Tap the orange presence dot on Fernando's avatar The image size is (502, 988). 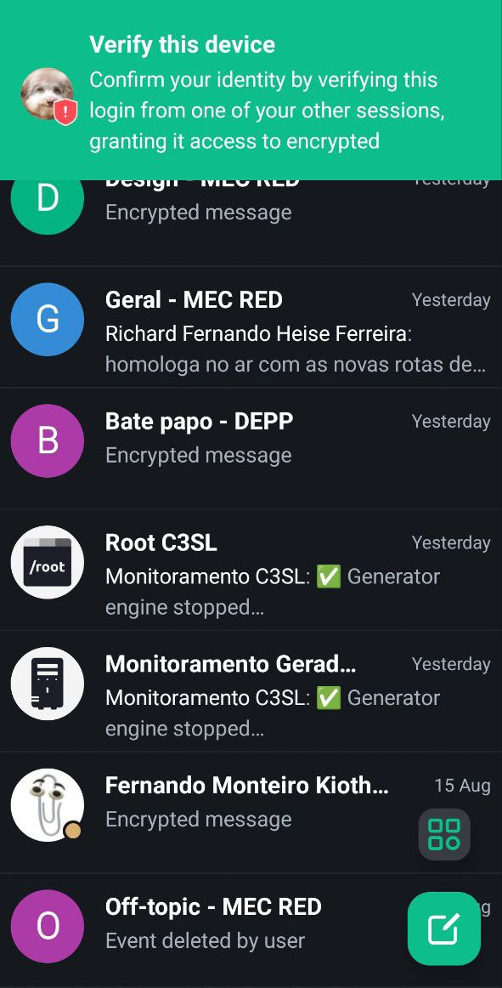coord(73,831)
